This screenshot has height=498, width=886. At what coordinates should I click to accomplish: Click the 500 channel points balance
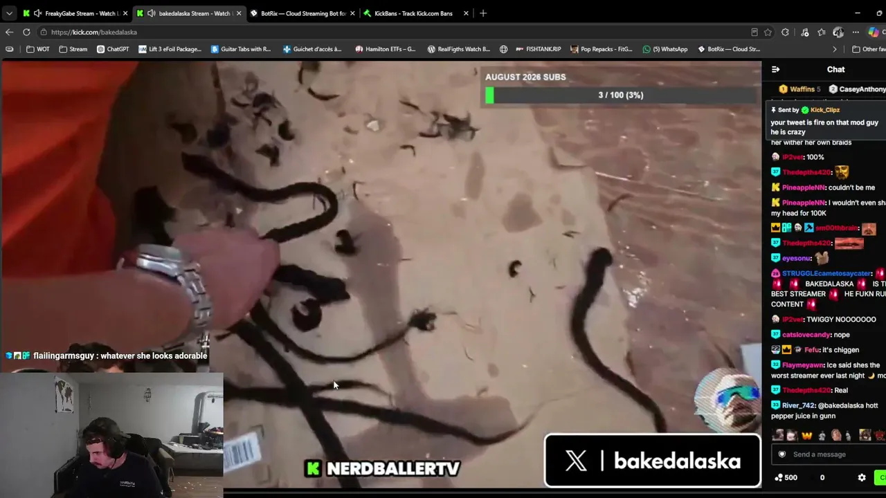click(785, 477)
